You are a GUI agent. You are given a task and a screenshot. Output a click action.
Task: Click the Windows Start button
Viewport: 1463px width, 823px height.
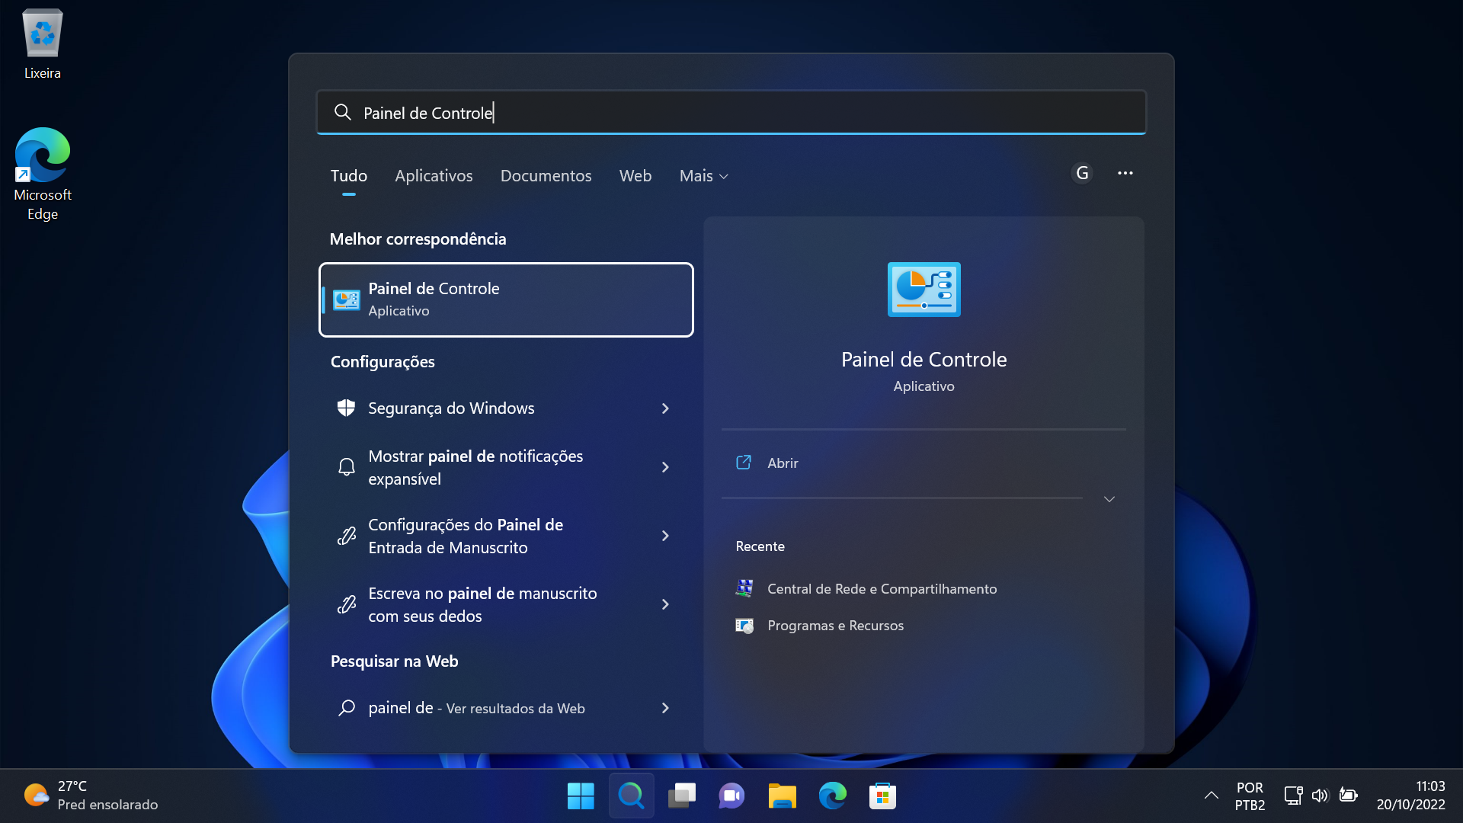(581, 796)
